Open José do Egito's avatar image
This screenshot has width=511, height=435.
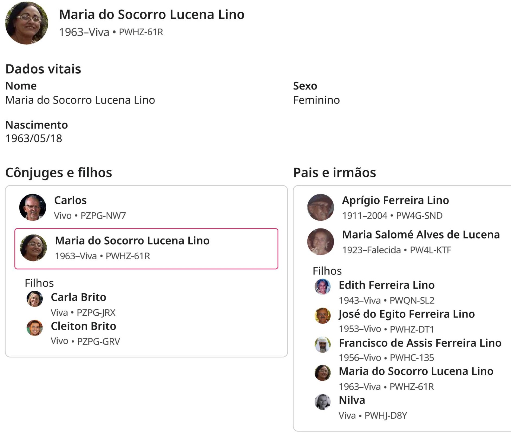click(x=322, y=315)
